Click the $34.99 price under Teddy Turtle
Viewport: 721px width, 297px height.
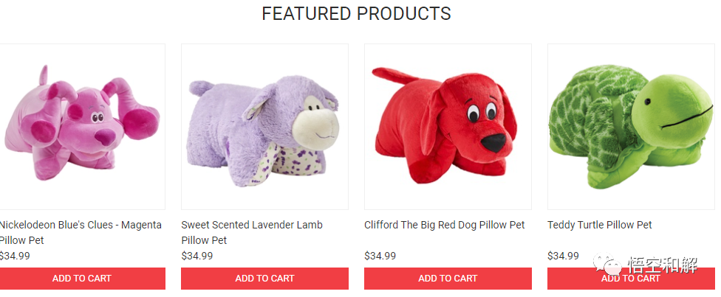click(563, 256)
